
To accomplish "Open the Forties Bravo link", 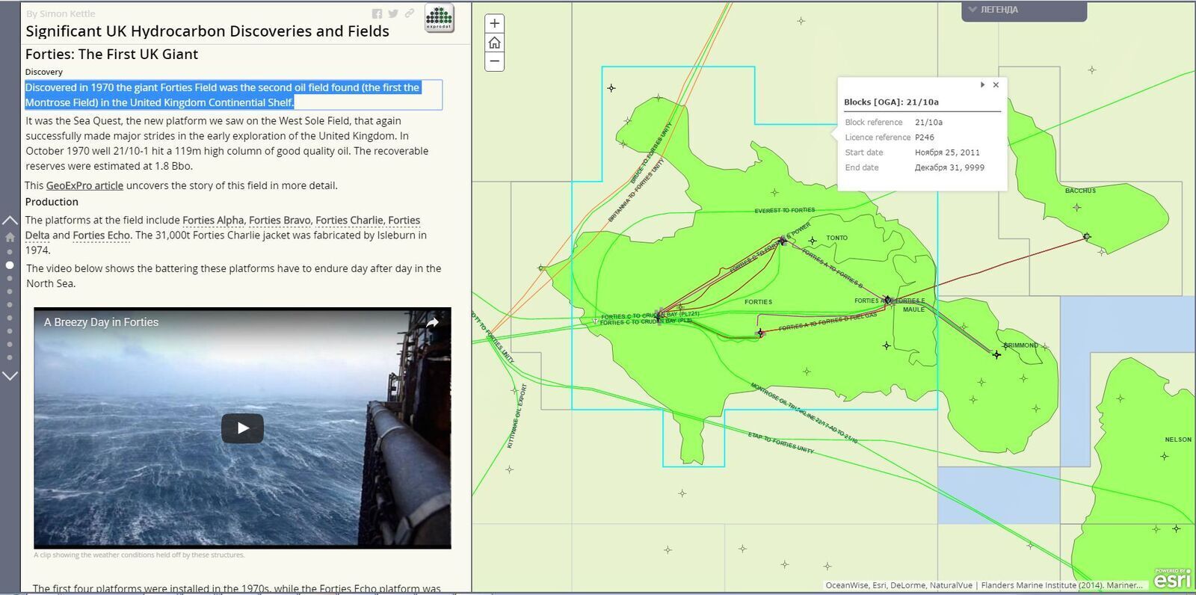I will coord(280,220).
